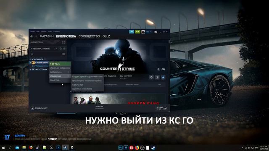Viewport: 269px width, 151px height.
Task: Show hidden tray icons chevron
Action: [243, 148]
